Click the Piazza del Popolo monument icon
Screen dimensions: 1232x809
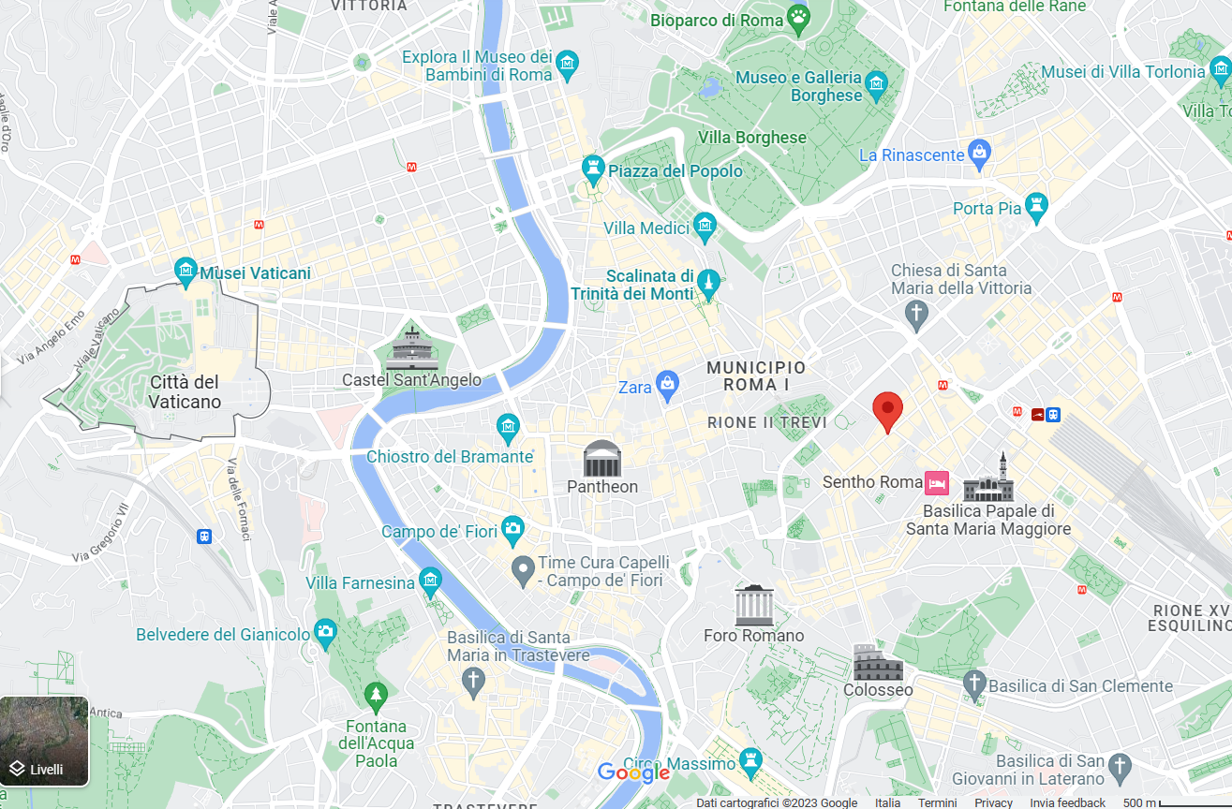(x=592, y=169)
